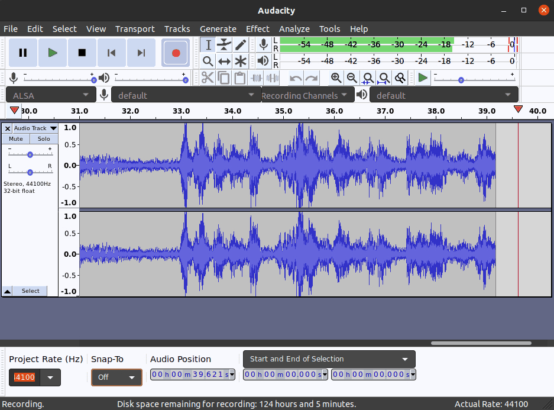
Task: Skip to End of track
Action: click(141, 53)
